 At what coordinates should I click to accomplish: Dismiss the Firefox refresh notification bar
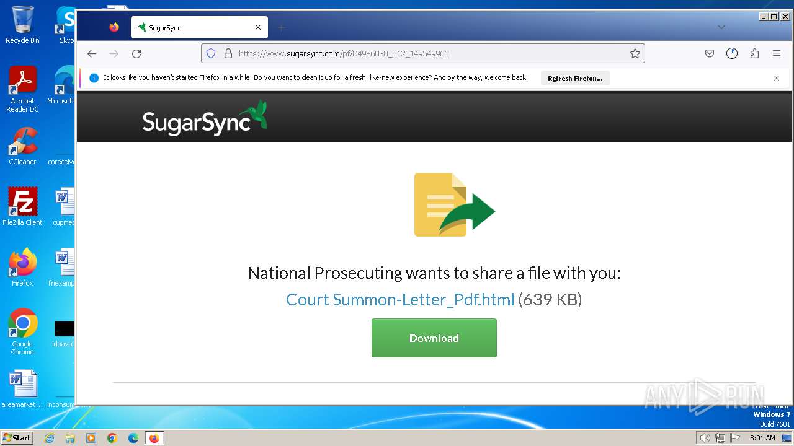(x=777, y=78)
